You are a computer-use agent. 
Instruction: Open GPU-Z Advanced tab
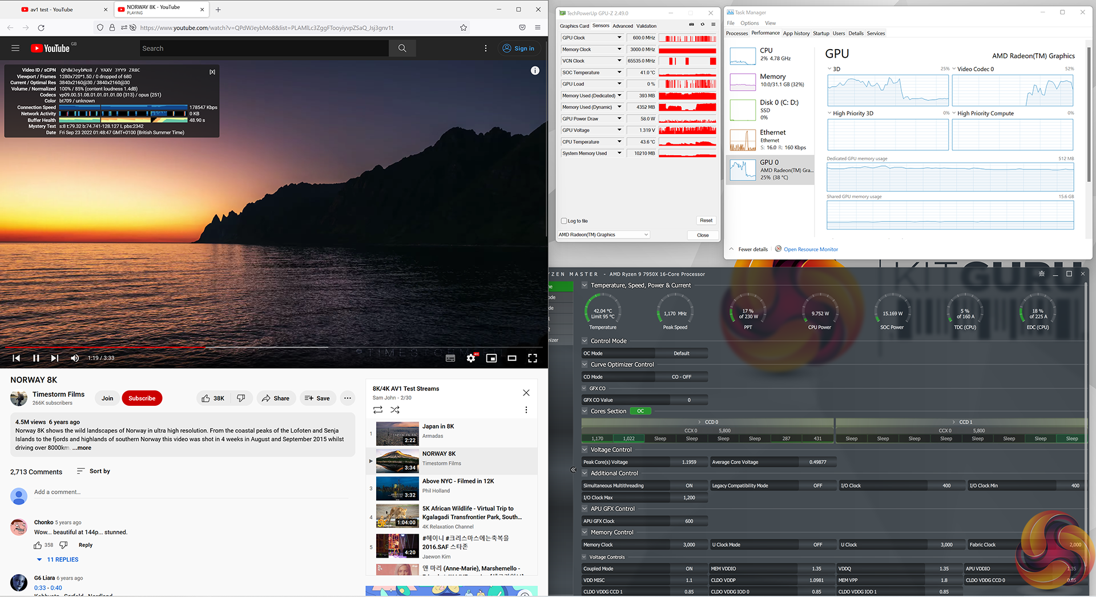click(x=622, y=26)
